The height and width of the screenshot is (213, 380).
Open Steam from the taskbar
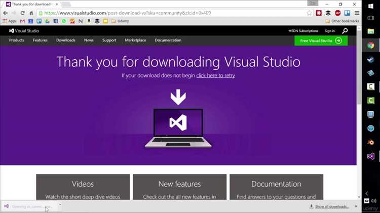pos(370,59)
